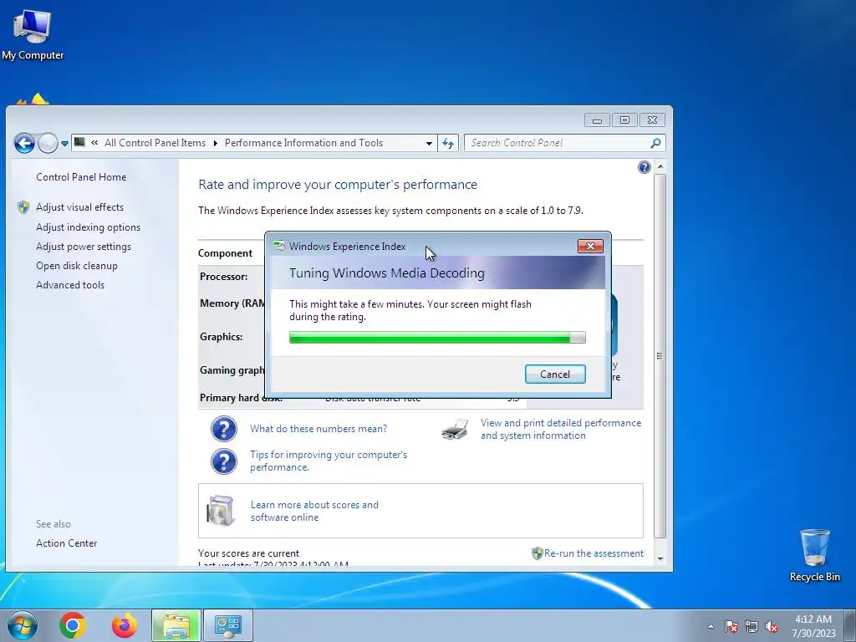The image size is (856, 642).
Task: Cancel the Windows Experience Index assessment
Action: coord(555,374)
